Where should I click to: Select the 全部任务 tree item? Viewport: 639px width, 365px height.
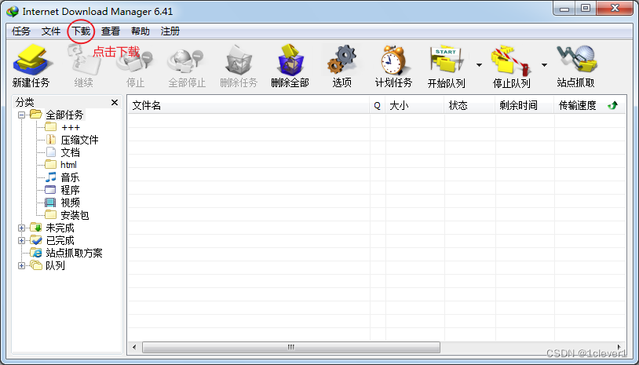pyautogui.click(x=64, y=115)
